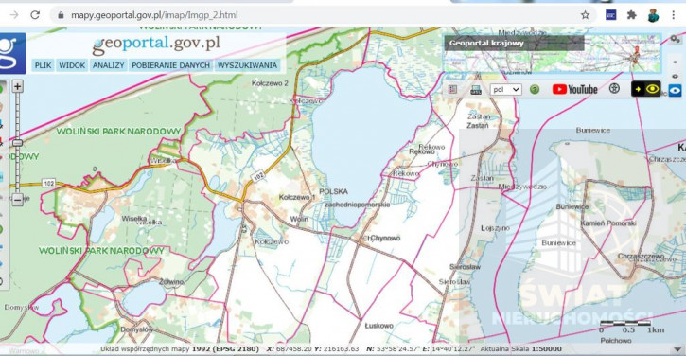Open the print map icon
Viewport: 686px width, 356px height.
(x=476, y=90)
